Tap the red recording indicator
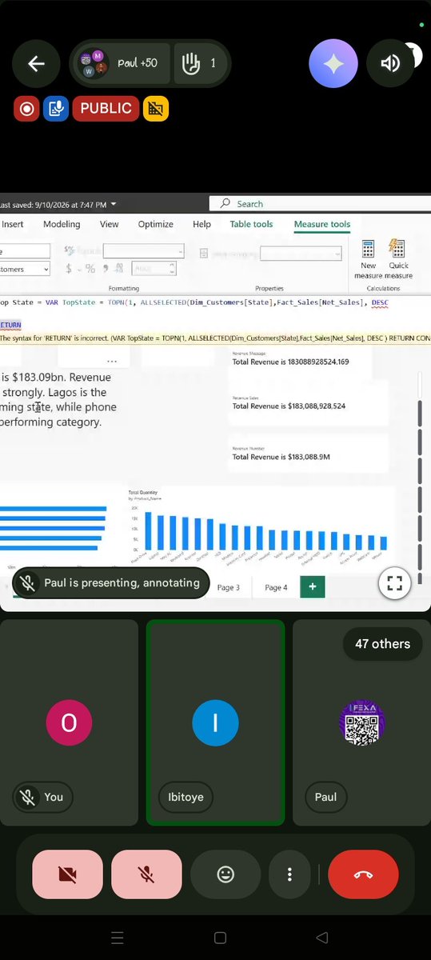 (26, 108)
